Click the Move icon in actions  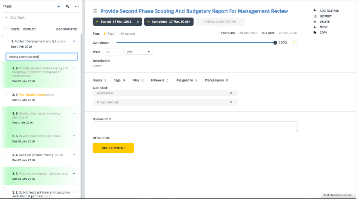[x=315, y=27]
